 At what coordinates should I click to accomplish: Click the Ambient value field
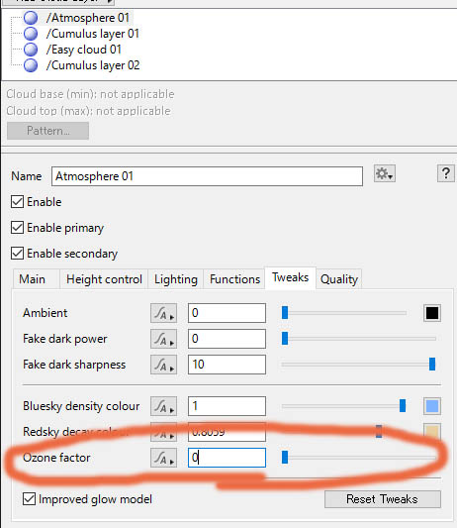tap(227, 313)
